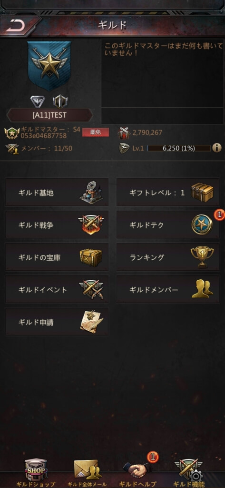Open ギルドテク with notification badge

pyautogui.click(x=168, y=225)
